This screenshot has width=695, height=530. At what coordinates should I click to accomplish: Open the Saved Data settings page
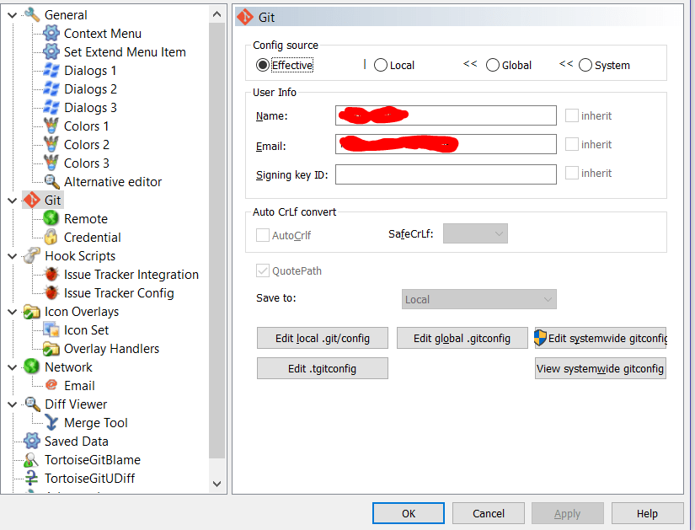[x=76, y=442]
